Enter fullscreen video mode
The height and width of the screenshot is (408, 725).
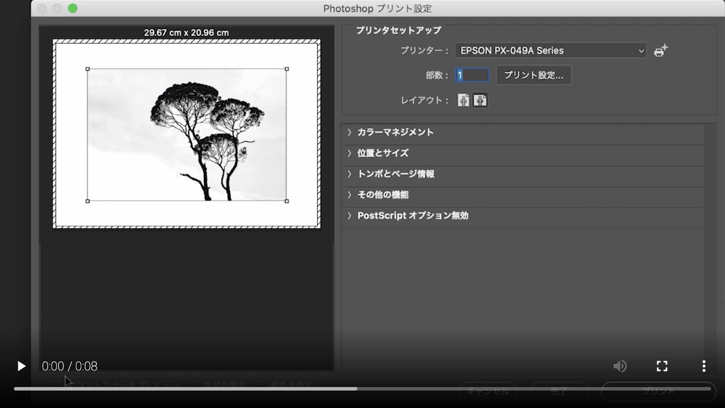(x=662, y=366)
